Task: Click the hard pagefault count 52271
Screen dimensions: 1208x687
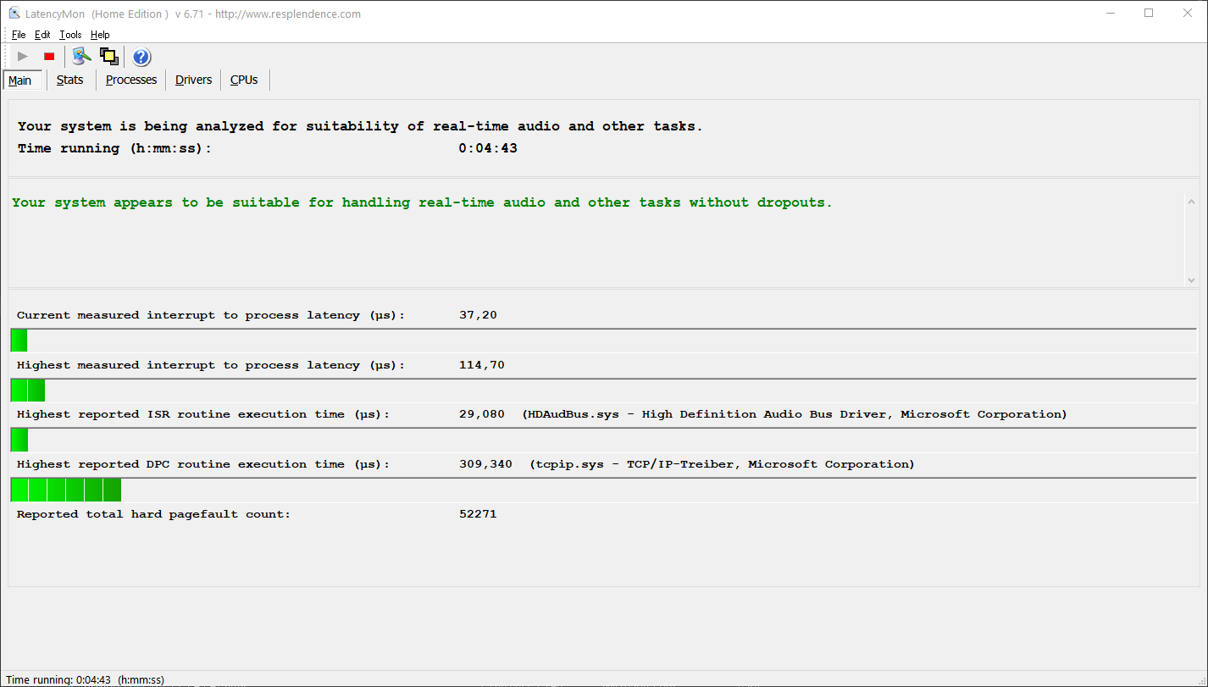Action: [478, 514]
